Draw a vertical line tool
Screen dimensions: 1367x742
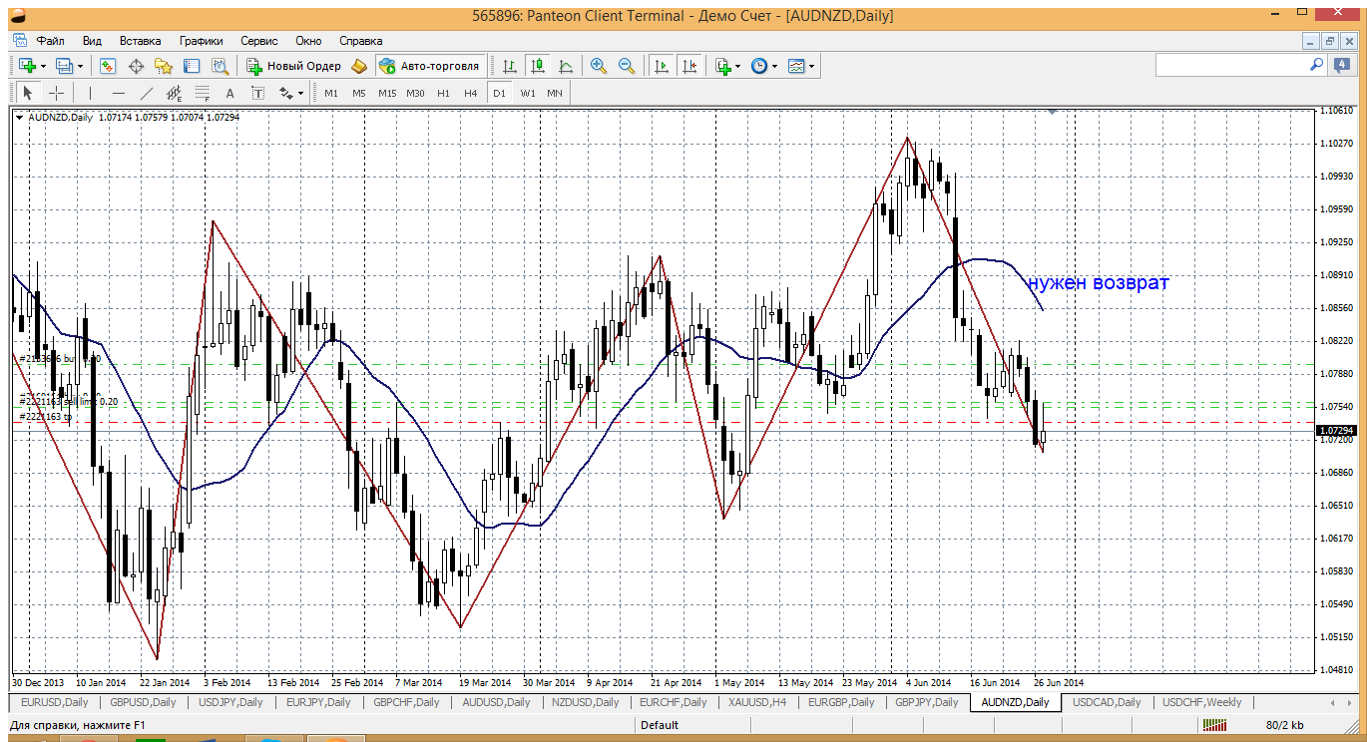[x=90, y=93]
